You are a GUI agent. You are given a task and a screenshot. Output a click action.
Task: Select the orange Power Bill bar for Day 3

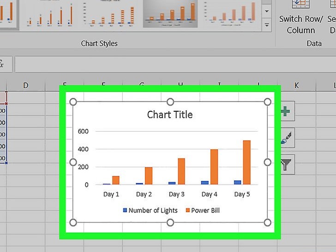tap(181, 171)
